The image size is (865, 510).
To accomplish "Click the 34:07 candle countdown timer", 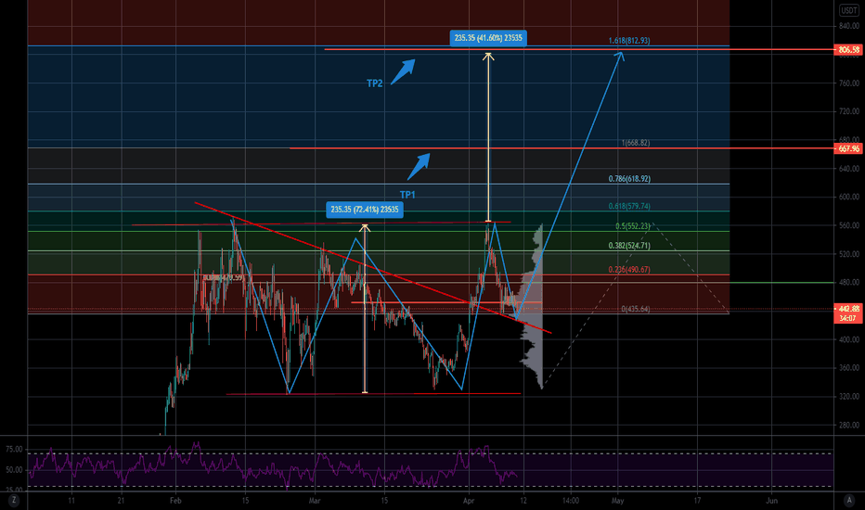I will 848,318.
